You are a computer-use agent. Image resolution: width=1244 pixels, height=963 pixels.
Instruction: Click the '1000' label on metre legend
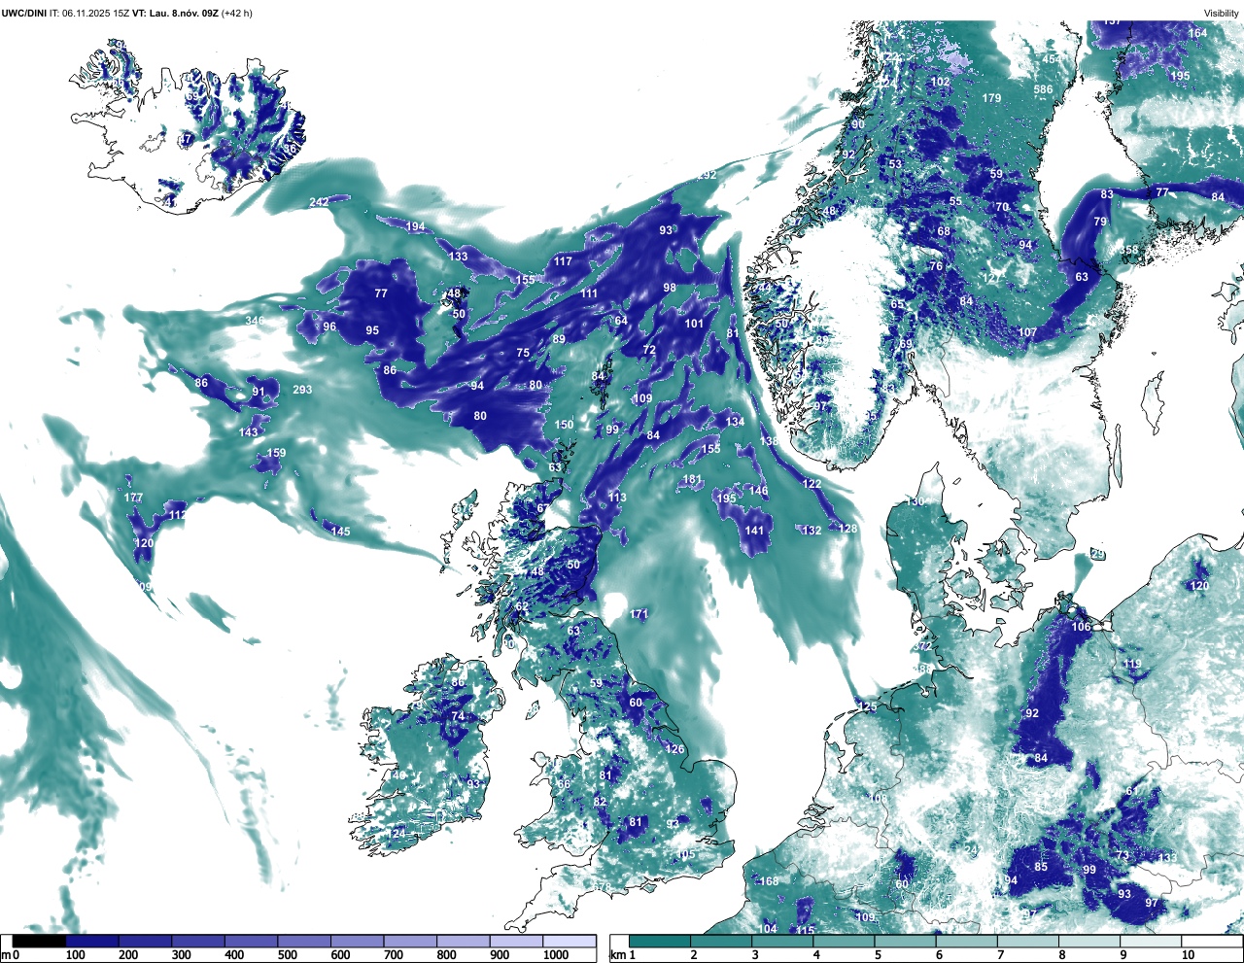click(556, 955)
